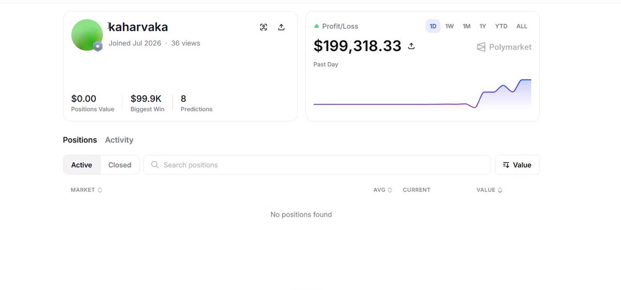The width and height of the screenshot is (621, 290).
Task: Select the 1D time range
Action: point(433,26)
